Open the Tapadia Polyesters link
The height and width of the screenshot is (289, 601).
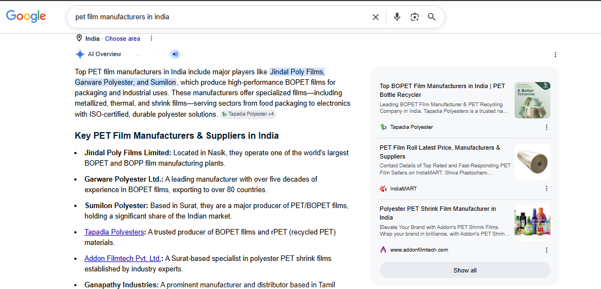point(114,232)
